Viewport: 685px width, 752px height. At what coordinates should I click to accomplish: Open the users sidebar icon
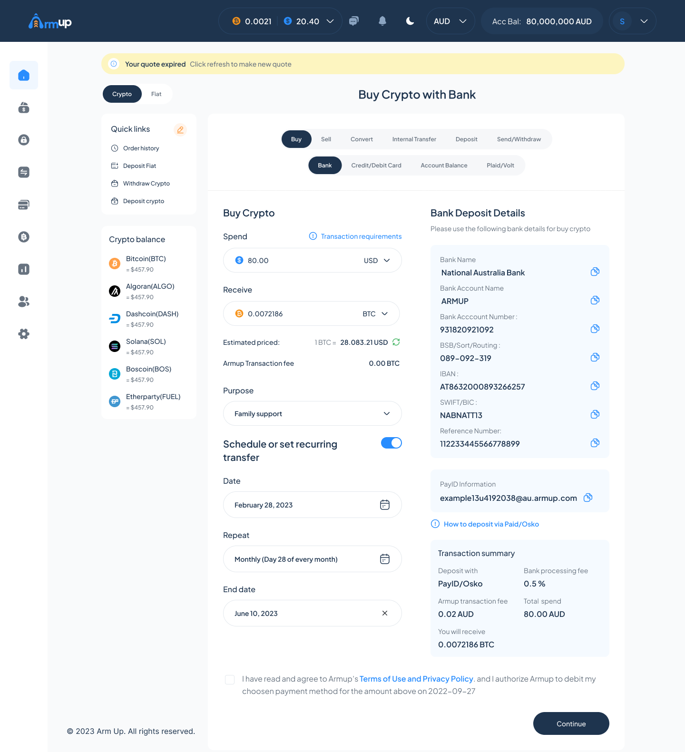(24, 302)
